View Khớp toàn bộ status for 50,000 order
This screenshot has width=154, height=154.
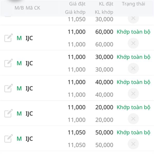tap(133, 132)
